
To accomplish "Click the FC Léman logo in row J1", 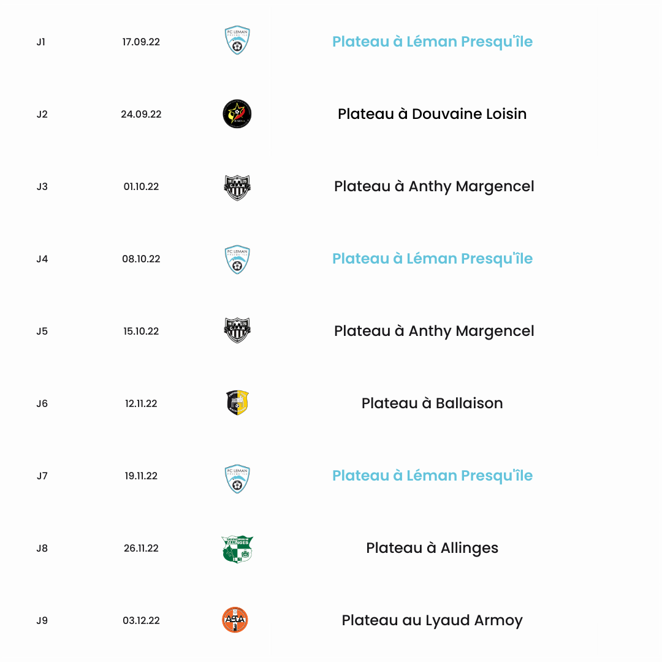I will tap(237, 40).
